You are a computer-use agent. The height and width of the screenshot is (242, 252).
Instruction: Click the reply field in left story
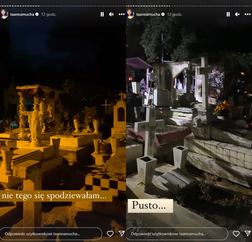tap(51, 234)
